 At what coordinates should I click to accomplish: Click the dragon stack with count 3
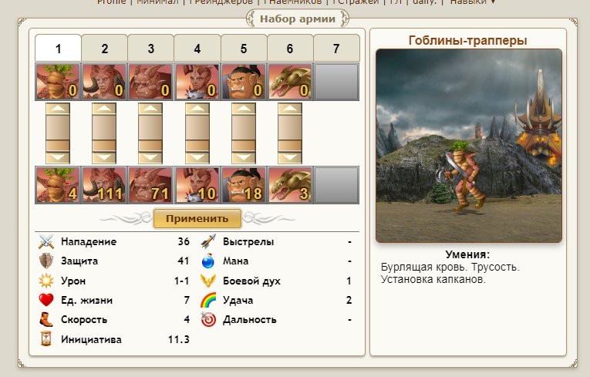[290, 185]
